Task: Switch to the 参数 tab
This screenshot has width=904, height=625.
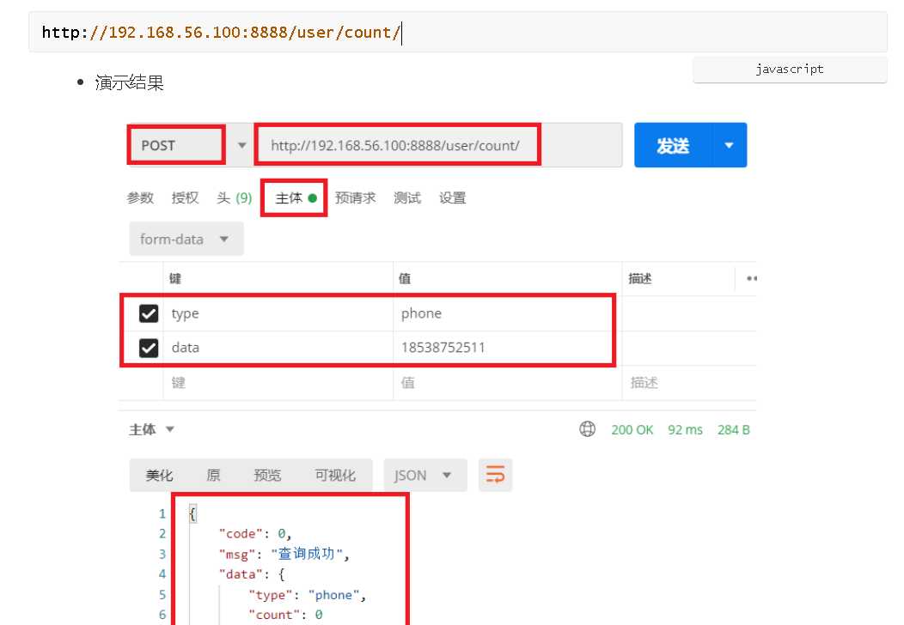Action: (140, 198)
